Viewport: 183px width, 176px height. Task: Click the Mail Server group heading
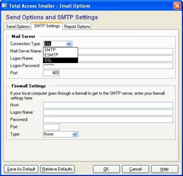(x=23, y=37)
